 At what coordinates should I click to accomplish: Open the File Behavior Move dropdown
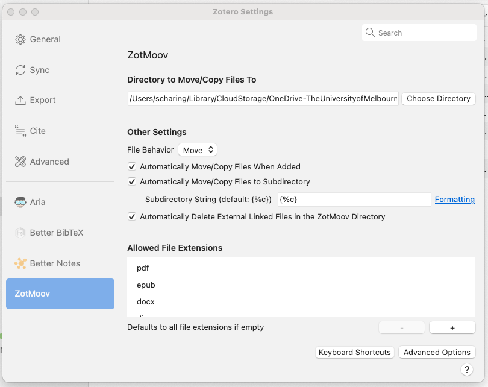click(198, 150)
